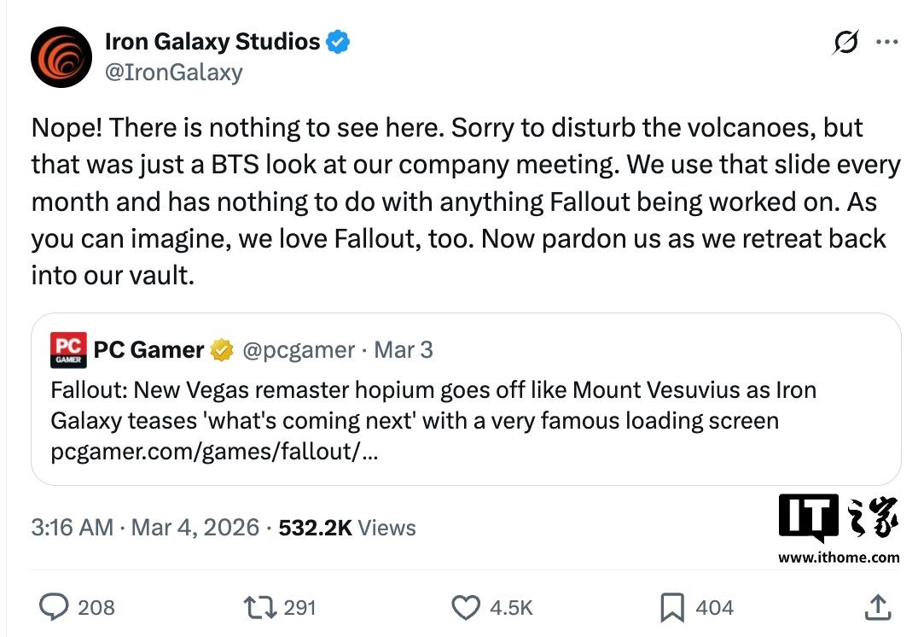918x637 pixels.
Task: Click the 3:16 AM · Mar 4, 2026 timestamp
Action: coord(145,528)
